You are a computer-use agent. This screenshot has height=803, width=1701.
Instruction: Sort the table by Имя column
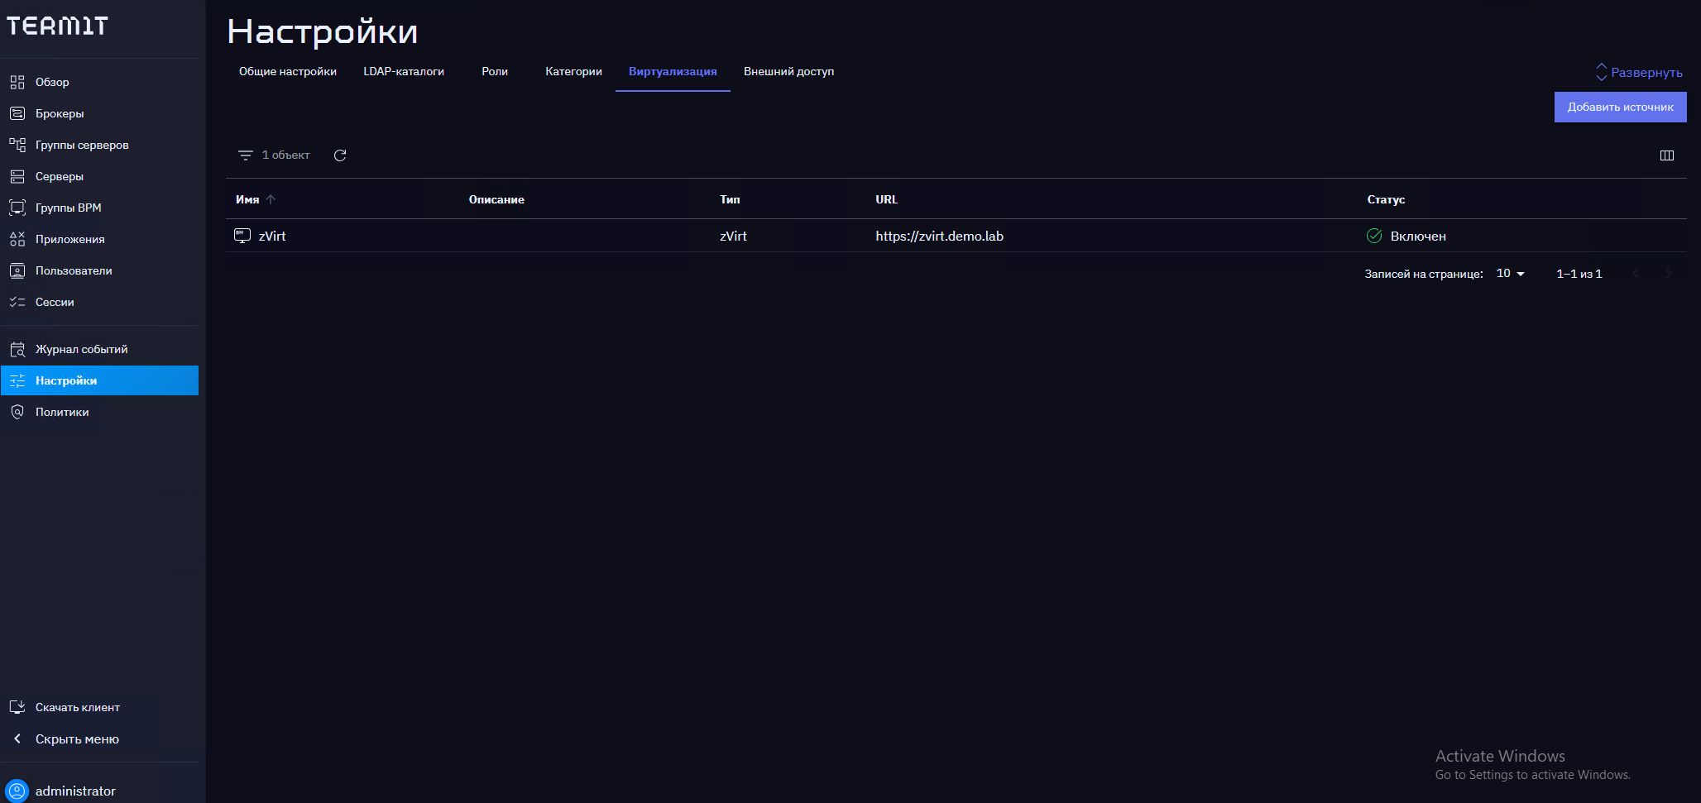point(248,199)
